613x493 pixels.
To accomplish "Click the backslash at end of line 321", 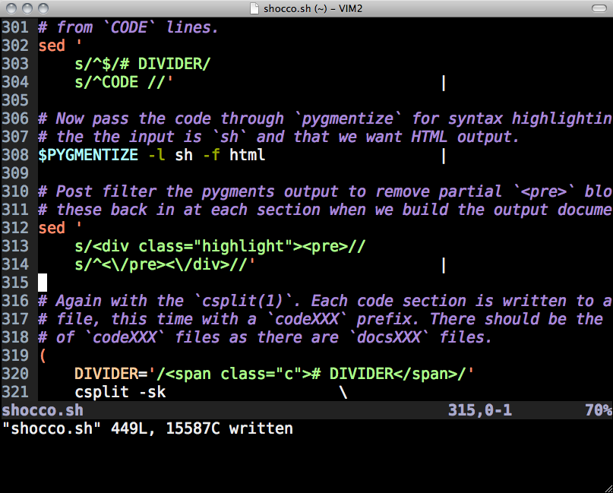I will (x=343, y=392).
